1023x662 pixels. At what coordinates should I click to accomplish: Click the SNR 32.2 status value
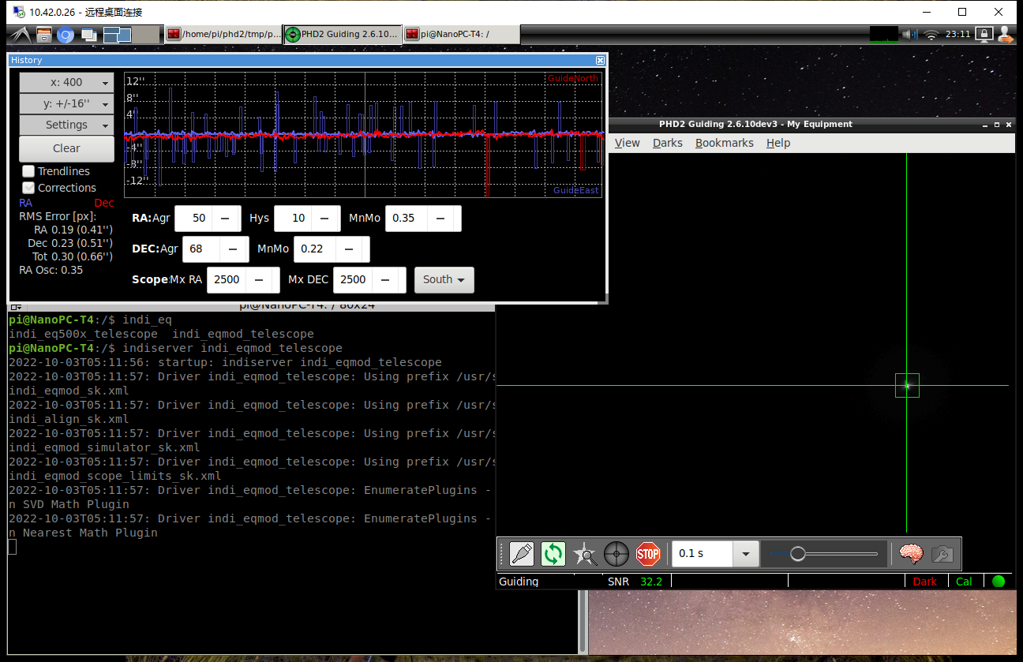click(651, 582)
